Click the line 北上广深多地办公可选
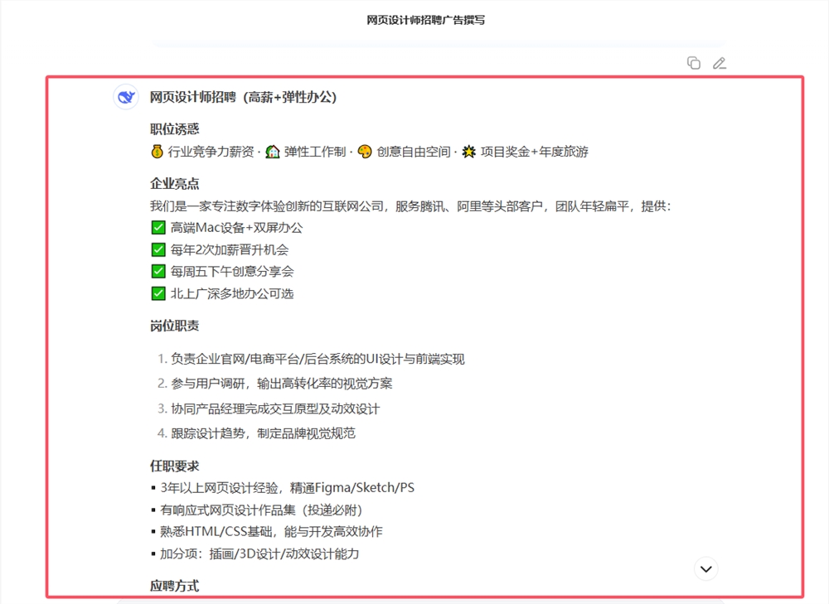Image resolution: width=829 pixels, height=604 pixels. click(232, 293)
